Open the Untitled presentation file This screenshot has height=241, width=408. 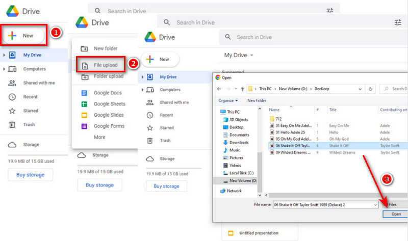point(259,233)
